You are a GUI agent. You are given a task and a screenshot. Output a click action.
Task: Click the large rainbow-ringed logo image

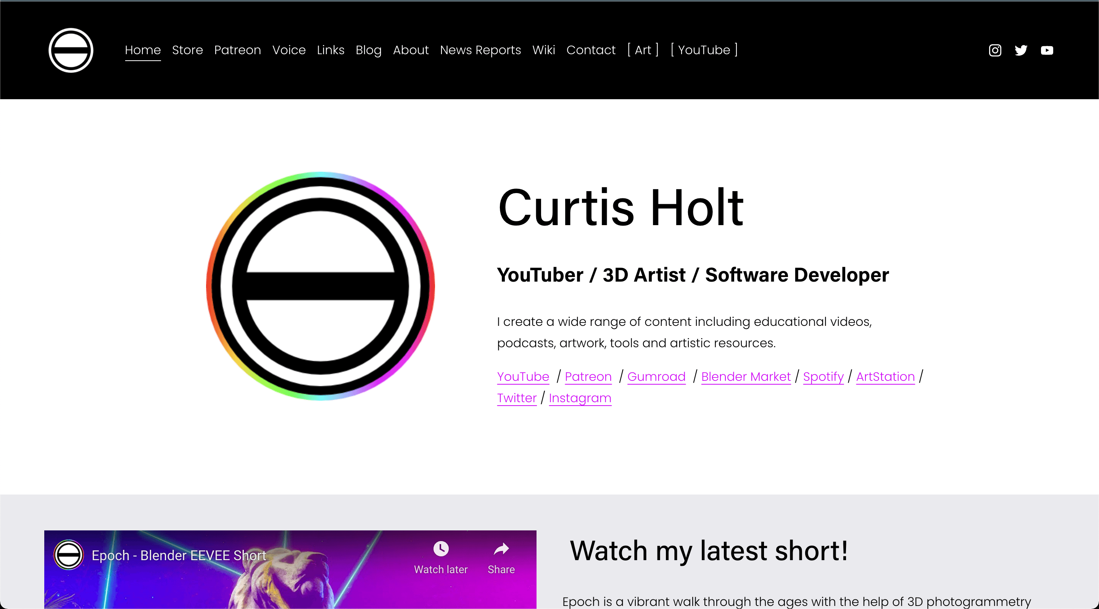pos(321,286)
